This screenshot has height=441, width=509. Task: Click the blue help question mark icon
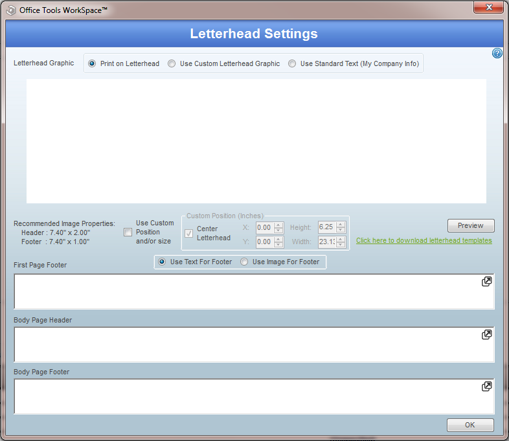click(x=497, y=53)
